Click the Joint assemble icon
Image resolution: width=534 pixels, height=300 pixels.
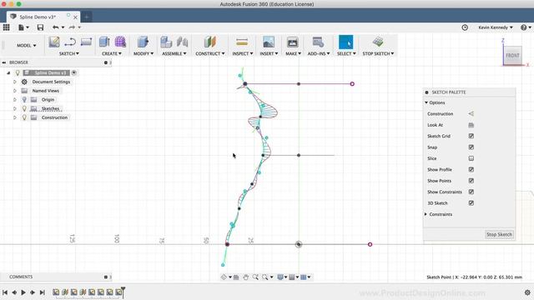pyautogui.click(x=182, y=42)
